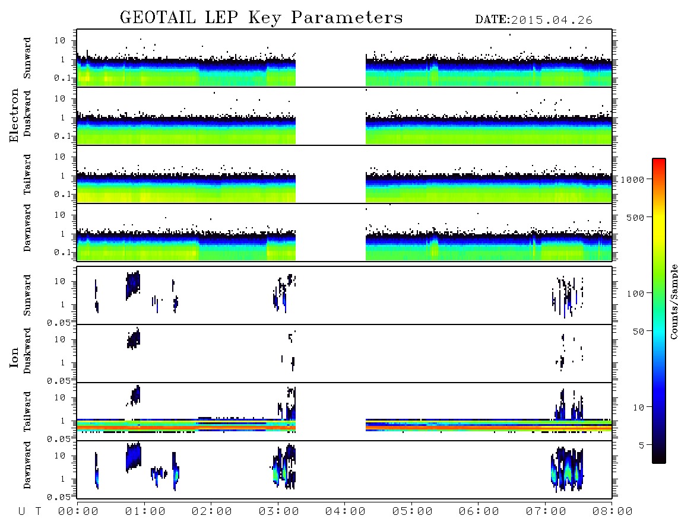The width and height of the screenshot is (678, 522).
Task: Click the 'GEOTAIL LEP Key Parameters' title
Action: [x=261, y=18]
